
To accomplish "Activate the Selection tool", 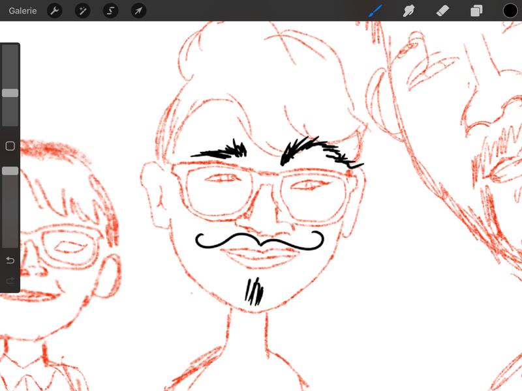I will [111, 10].
